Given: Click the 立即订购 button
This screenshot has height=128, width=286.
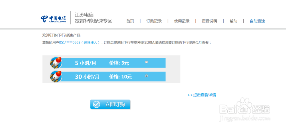Looking at the screenshot, I should pyautogui.click(x=110, y=104).
